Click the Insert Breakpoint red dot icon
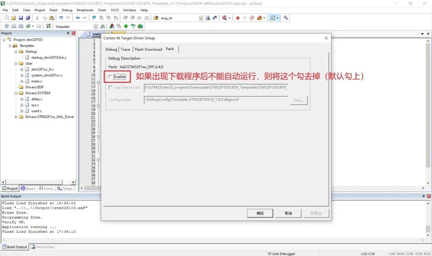The image size is (432, 256). [x=238, y=18]
